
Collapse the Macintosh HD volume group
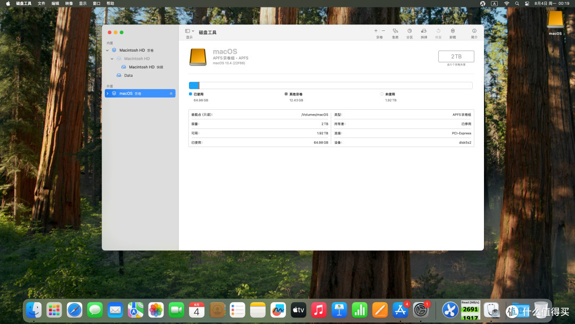click(107, 50)
